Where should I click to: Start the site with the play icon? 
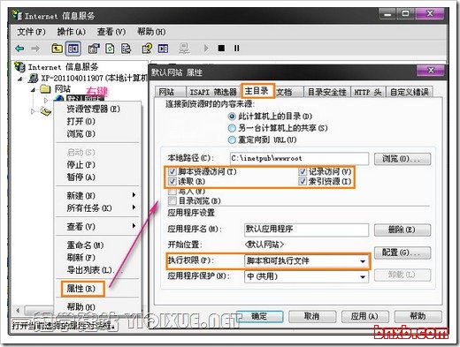coord(206,48)
